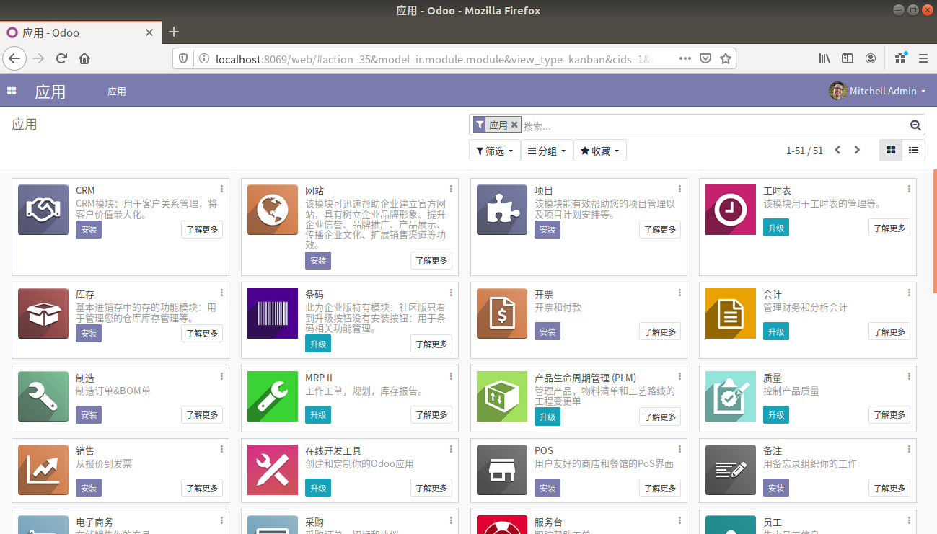
Task: Open 会计 card options menu
Action: coord(909,293)
